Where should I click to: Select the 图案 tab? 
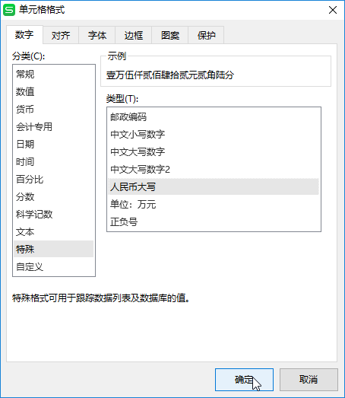170,35
